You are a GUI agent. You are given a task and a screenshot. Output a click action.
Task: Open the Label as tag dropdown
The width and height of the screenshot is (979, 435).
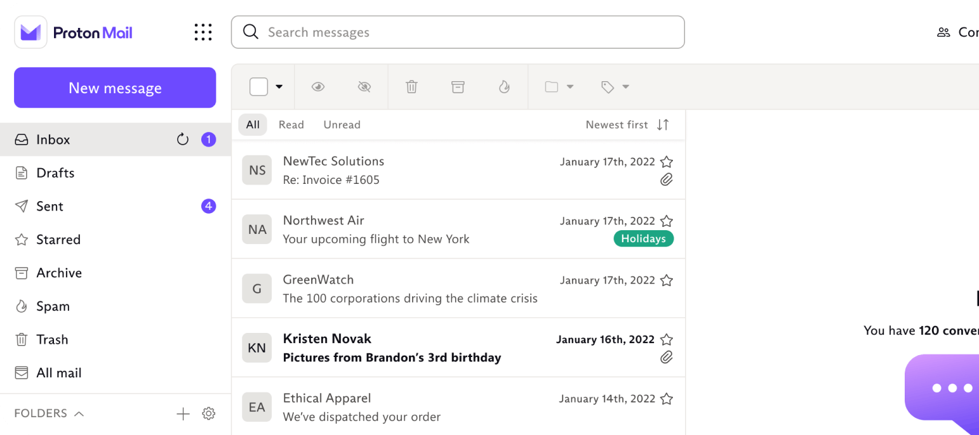click(615, 87)
